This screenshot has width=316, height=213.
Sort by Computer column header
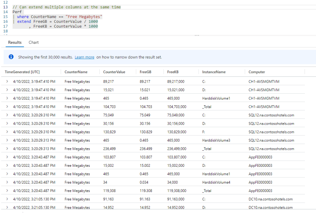point(257,72)
